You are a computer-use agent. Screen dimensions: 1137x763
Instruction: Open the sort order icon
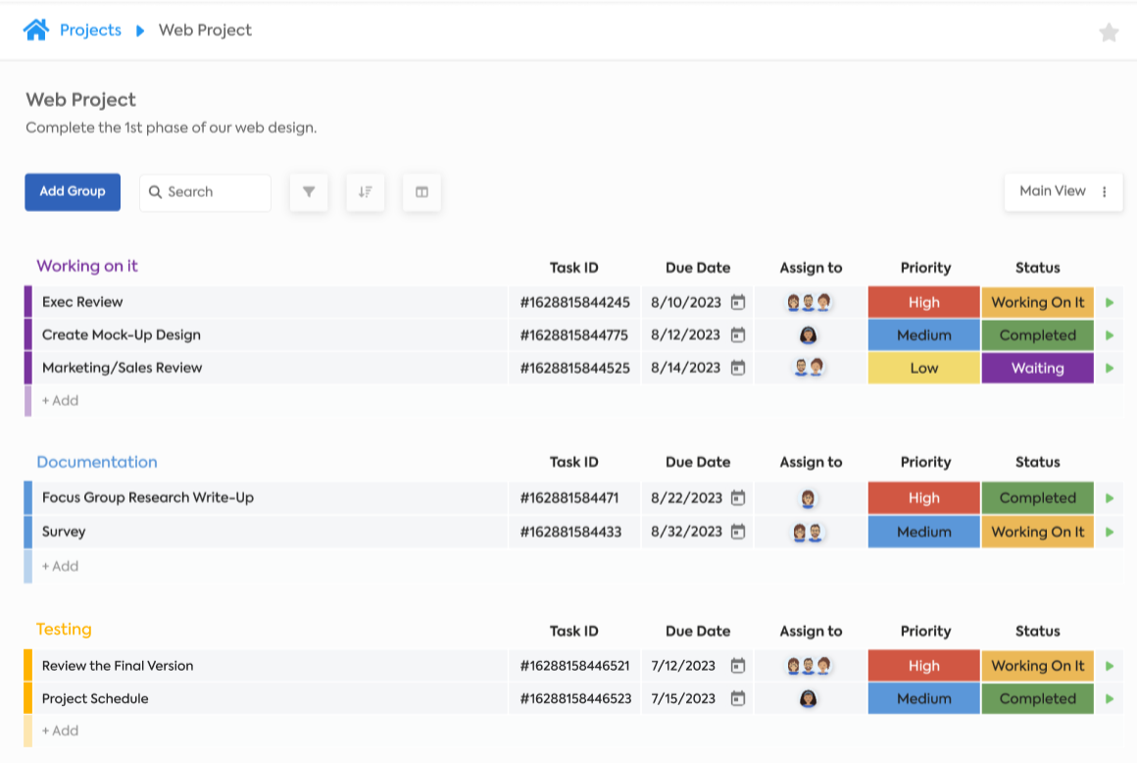(x=366, y=192)
